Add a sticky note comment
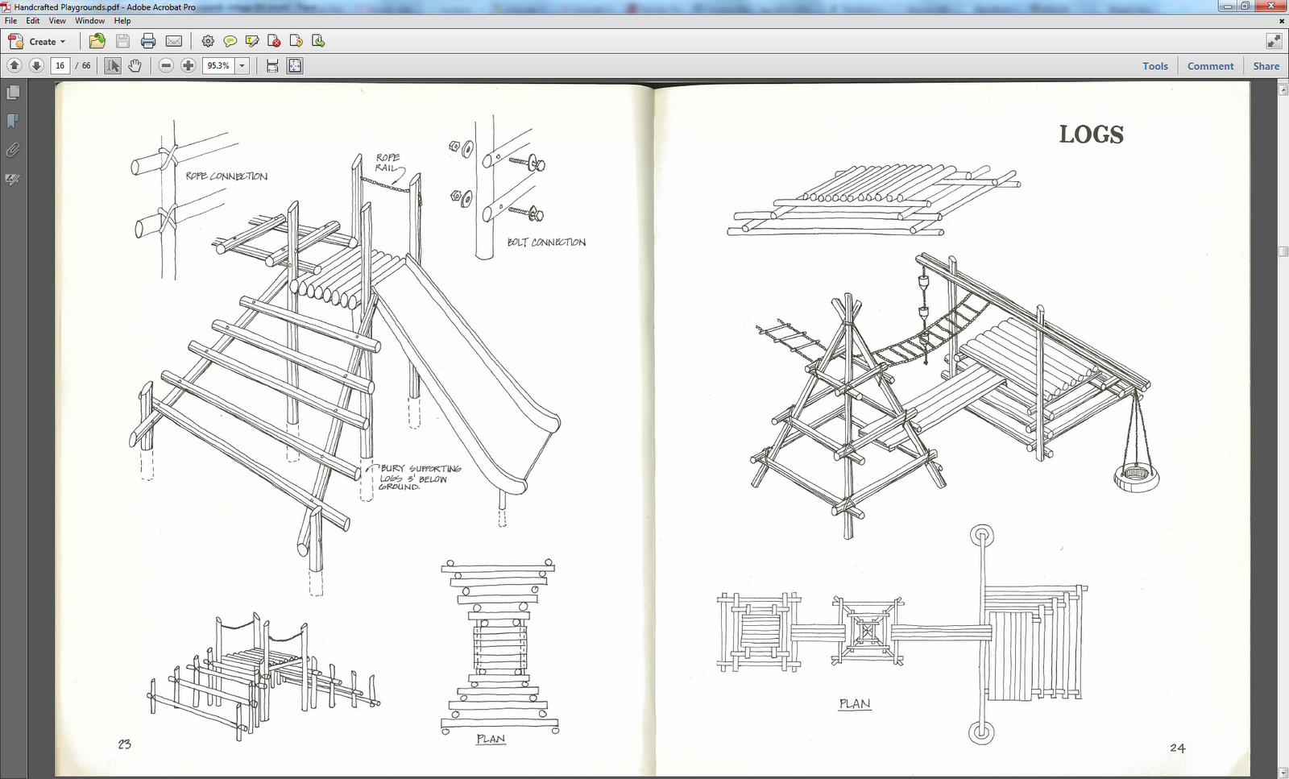The width and height of the screenshot is (1289, 779). pos(230,41)
